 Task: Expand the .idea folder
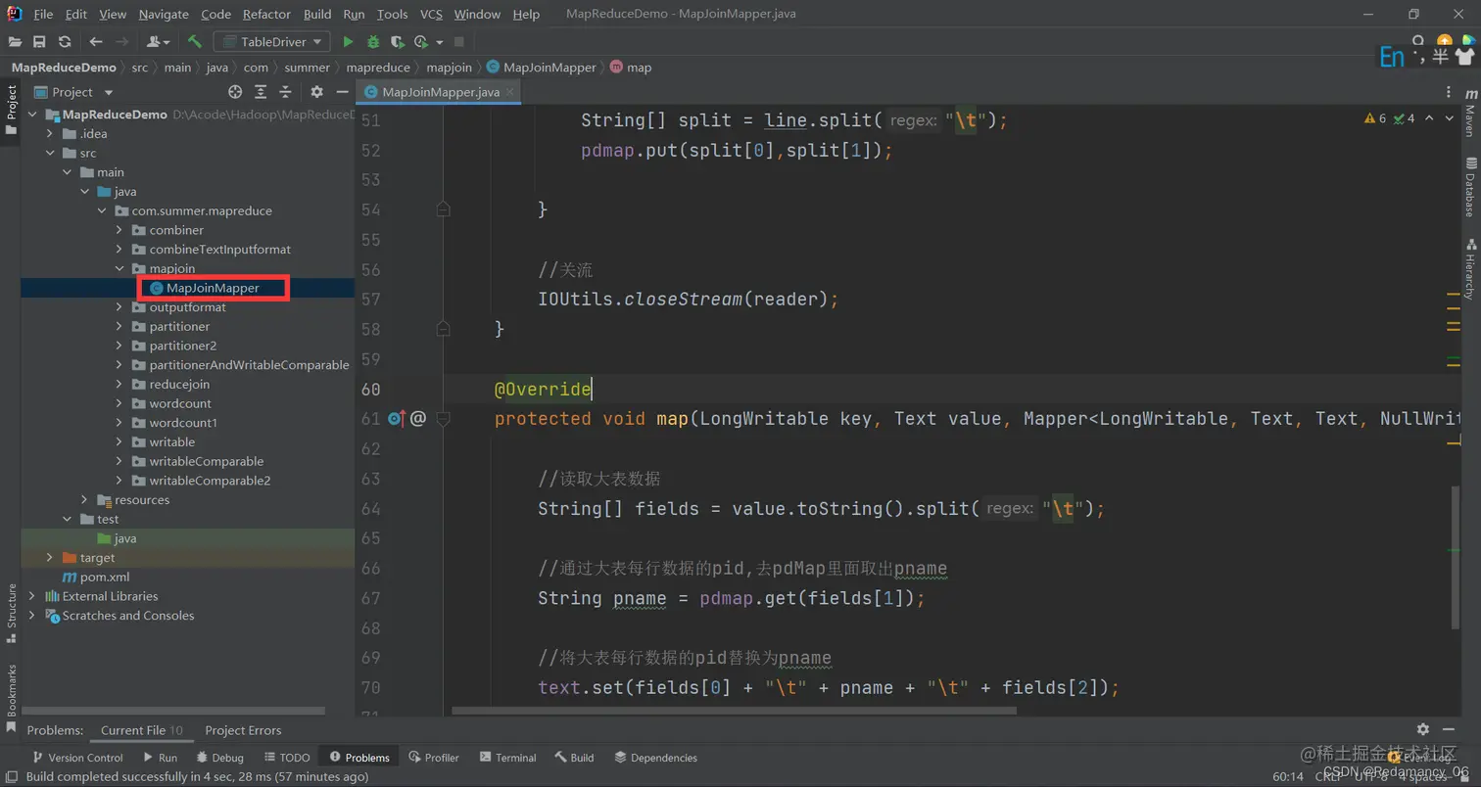(50, 133)
